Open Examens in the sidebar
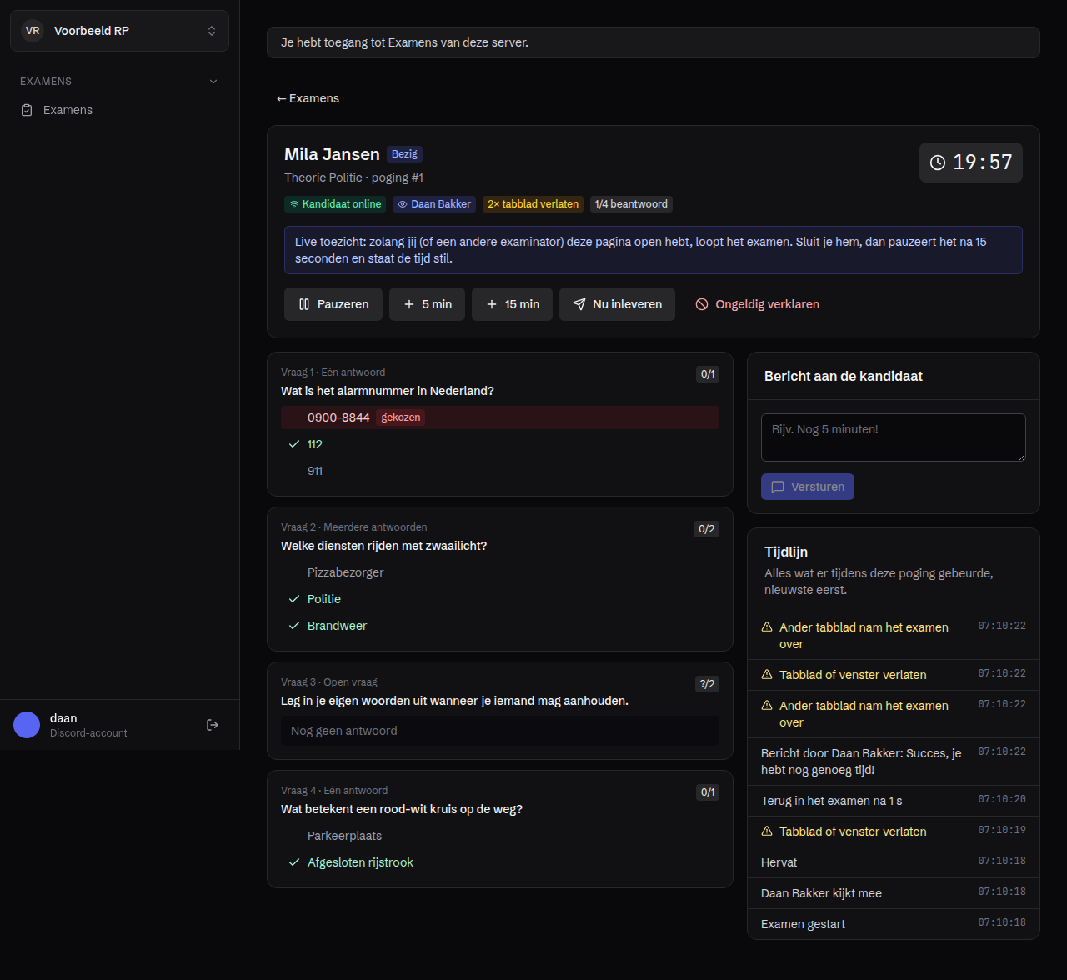Screen dimensions: 1067x980 119,110
